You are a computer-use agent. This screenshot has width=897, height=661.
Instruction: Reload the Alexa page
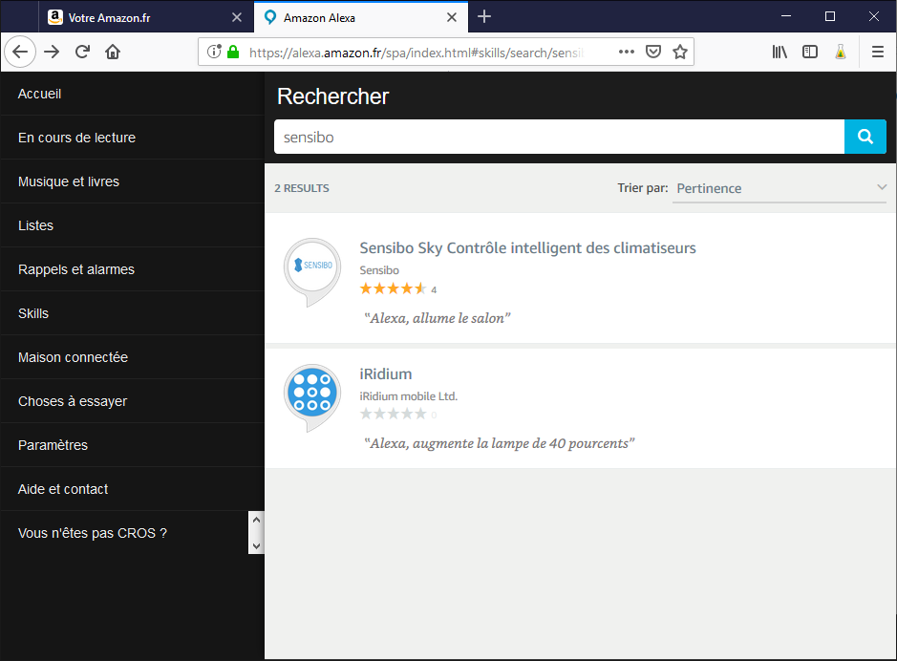pos(82,52)
